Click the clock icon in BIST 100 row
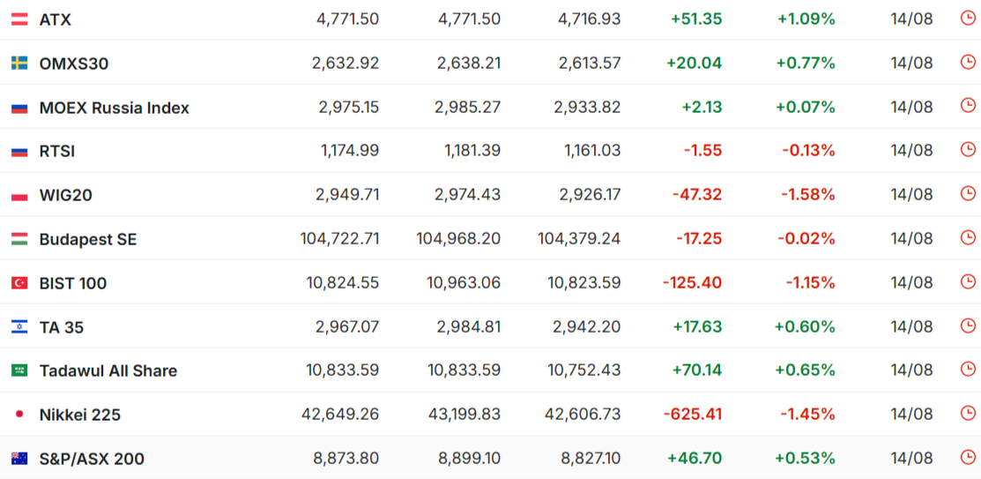 point(967,281)
